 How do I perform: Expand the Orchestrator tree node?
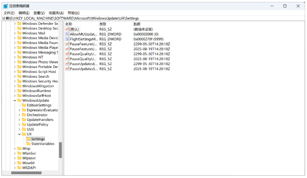(19, 115)
